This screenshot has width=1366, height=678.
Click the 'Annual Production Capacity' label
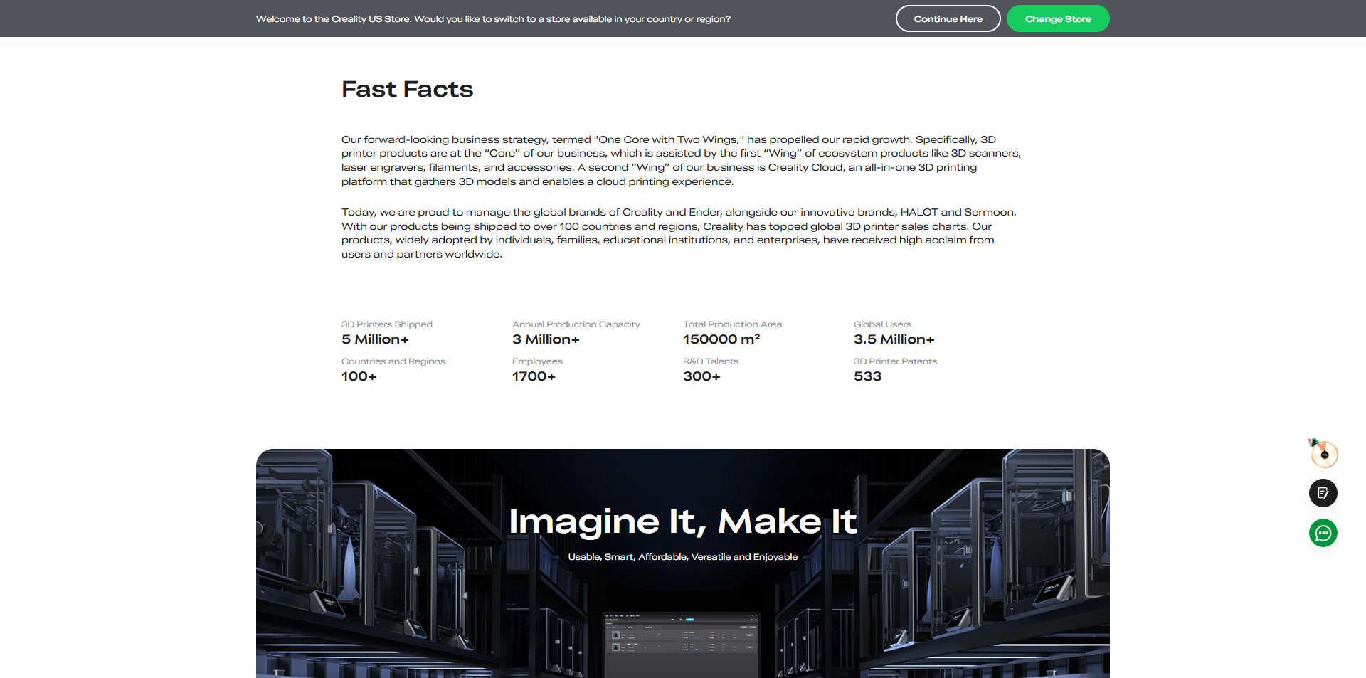click(576, 324)
